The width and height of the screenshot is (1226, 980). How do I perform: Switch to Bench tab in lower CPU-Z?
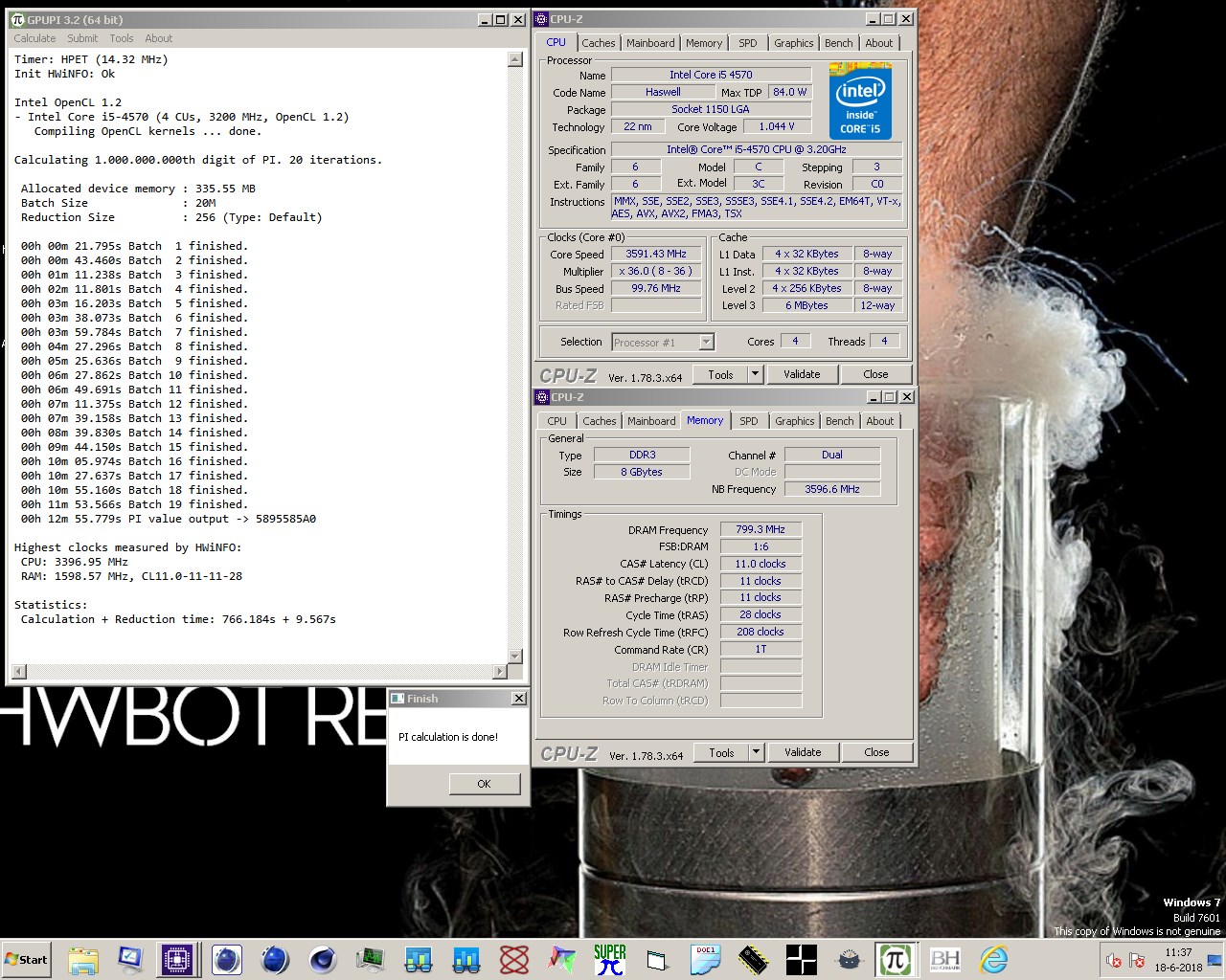pyautogui.click(x=840, y=421)
